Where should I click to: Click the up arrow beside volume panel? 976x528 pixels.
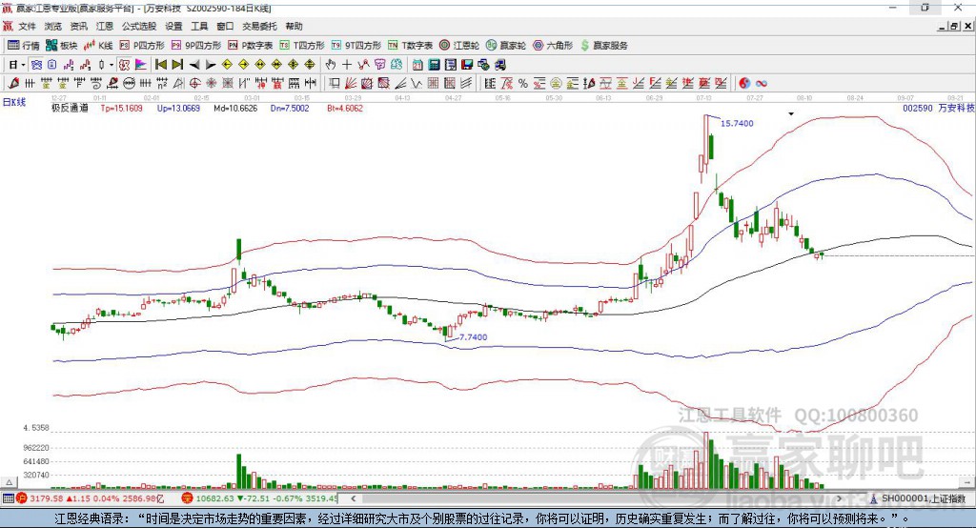(x=9, y=482)
